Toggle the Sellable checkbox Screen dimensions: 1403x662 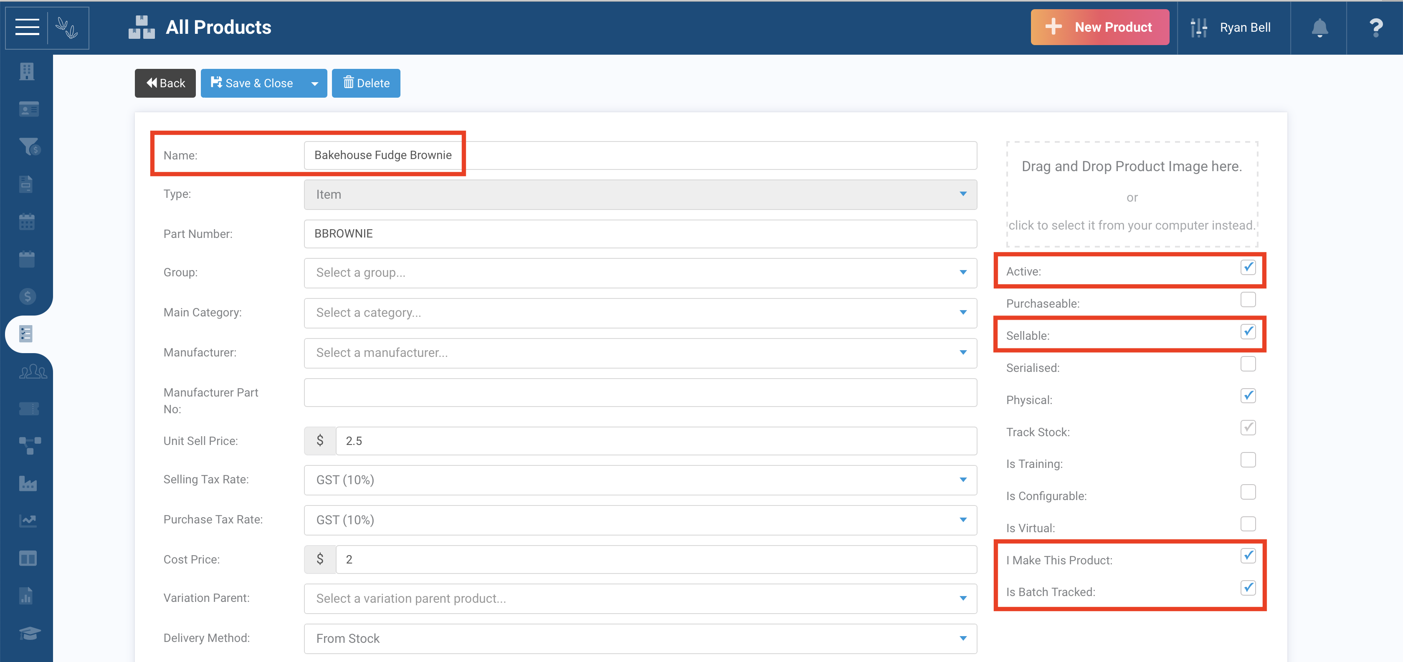pyautogui.click(x=1248, y=331)
